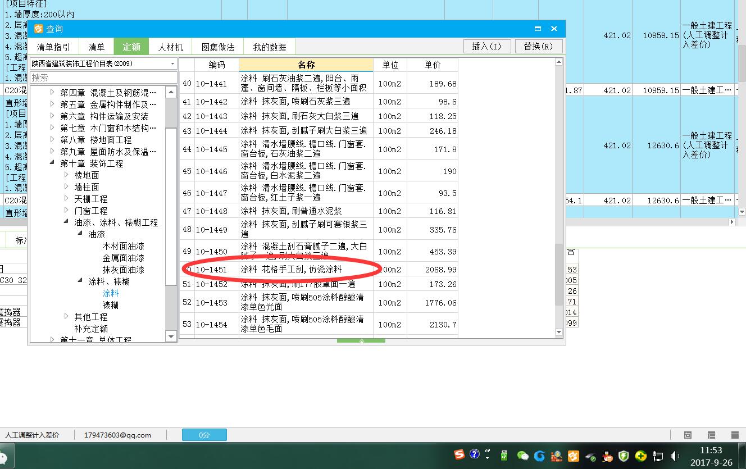The height and width of the screenshot is (469, 746).
Task: Expand 第八章 楼地面工程 node
Action: 52,139
